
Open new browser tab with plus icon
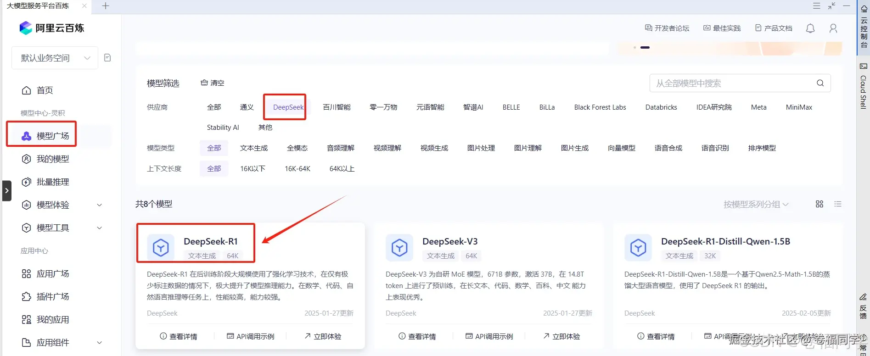click(106, 6)
